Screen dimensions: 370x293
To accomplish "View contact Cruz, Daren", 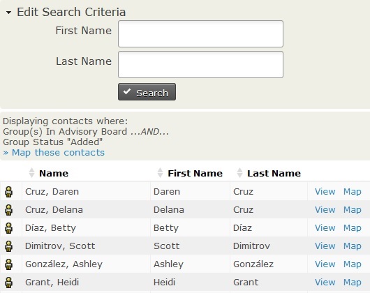I will [x=325, y=192].
